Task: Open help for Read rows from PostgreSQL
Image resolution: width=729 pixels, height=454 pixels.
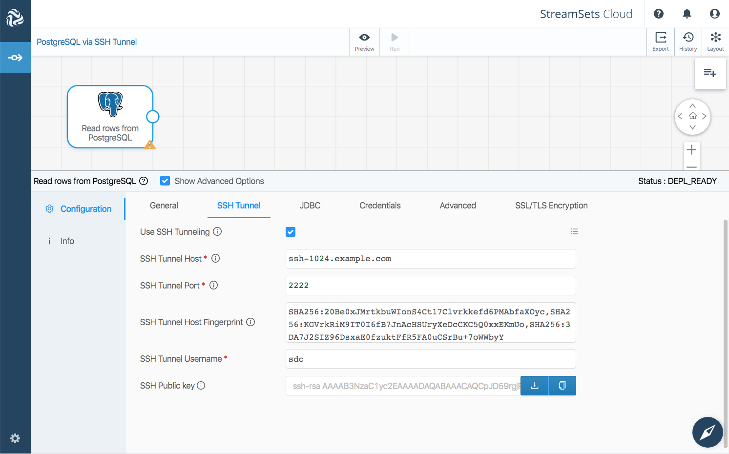Action: tap(144, 181)
